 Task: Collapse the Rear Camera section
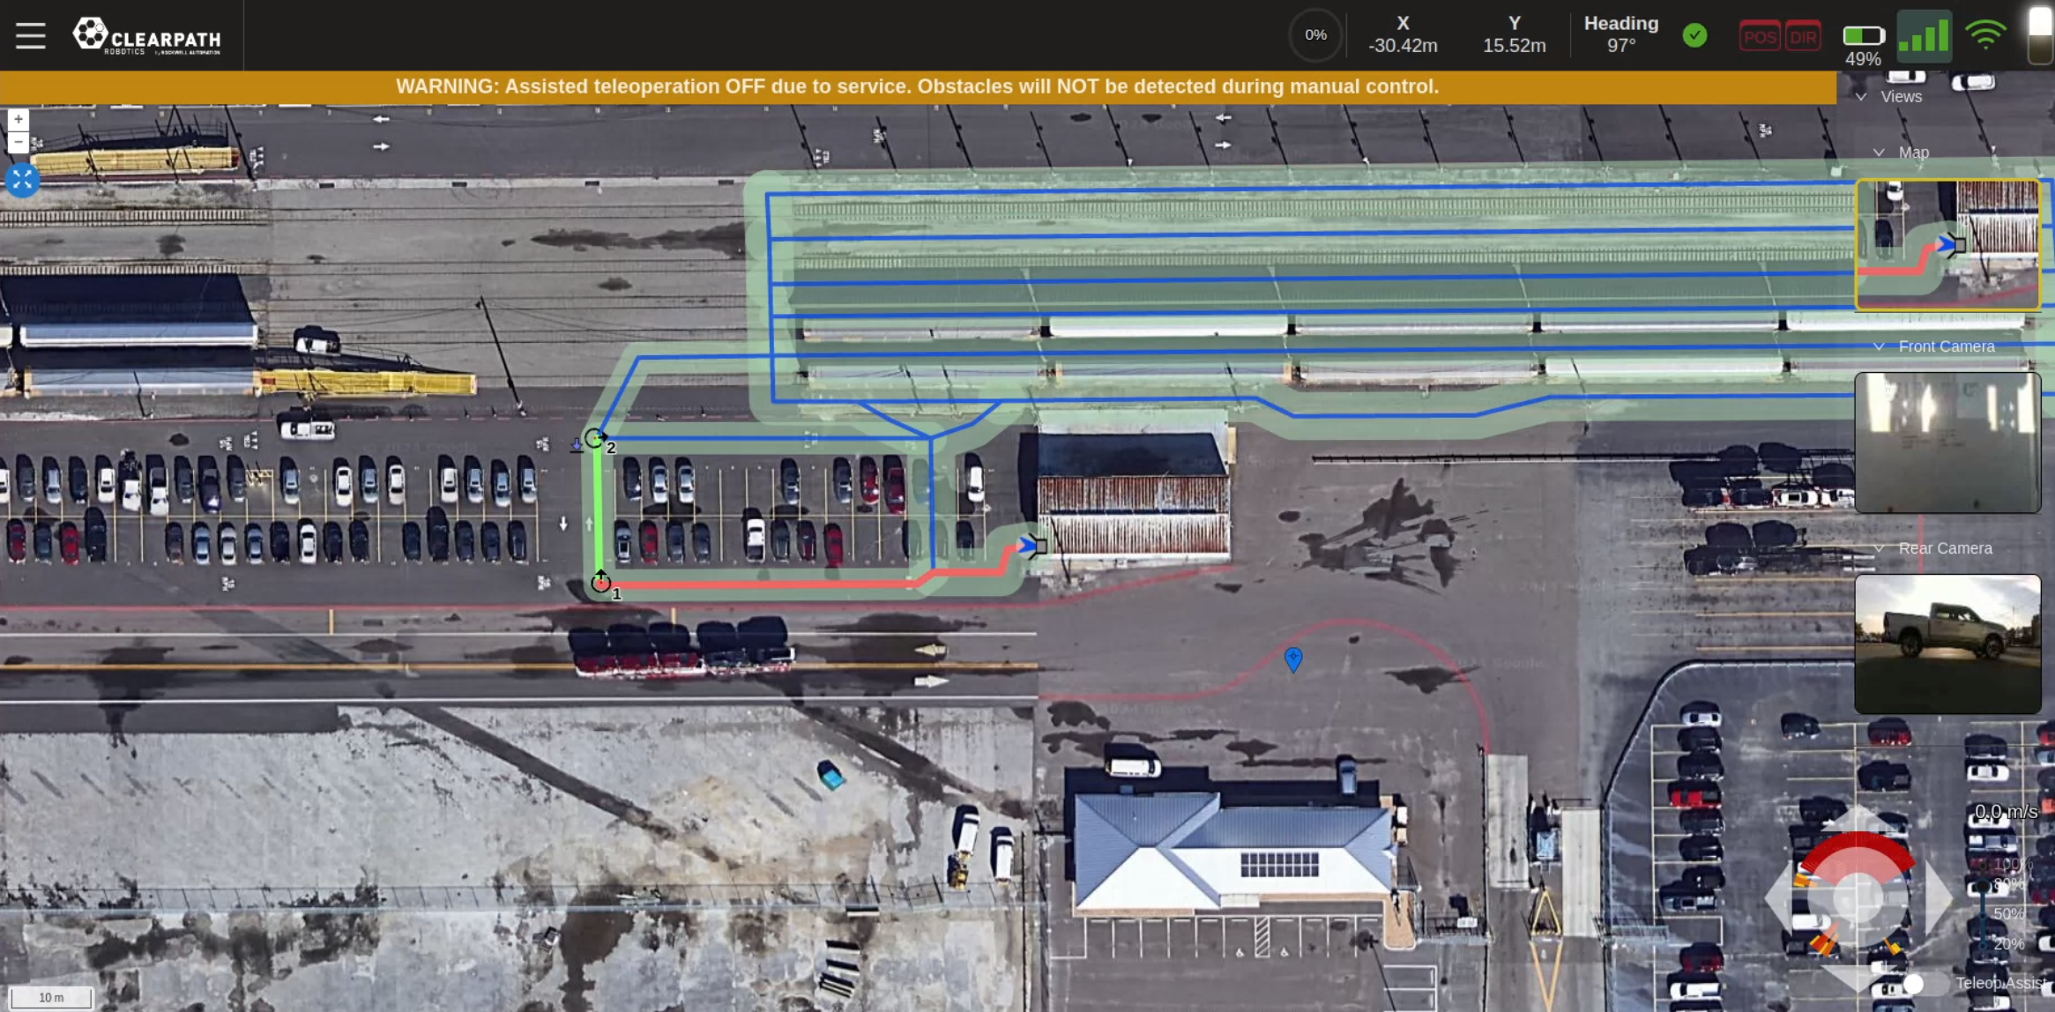click(x=1879, y=548)
